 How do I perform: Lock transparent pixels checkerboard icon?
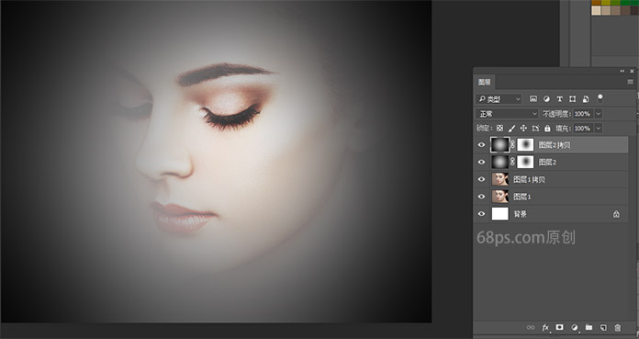tap(499, 128)
